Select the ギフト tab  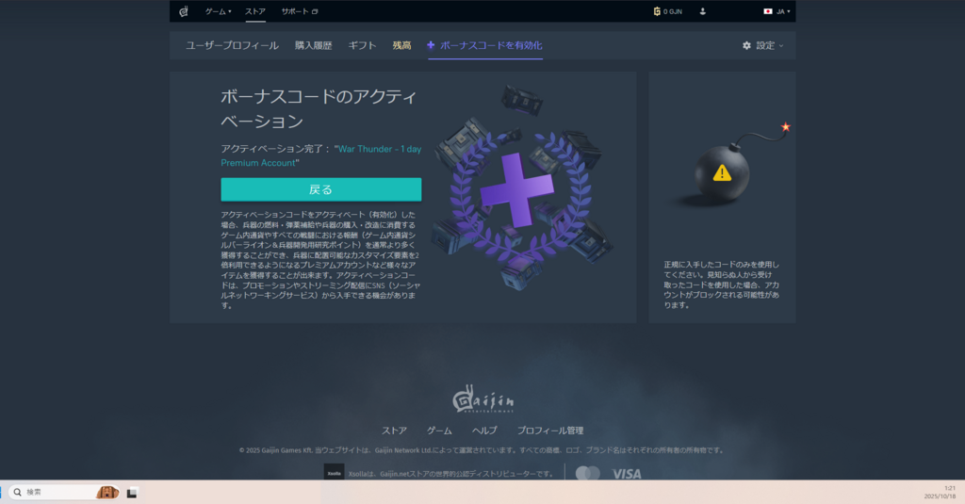pos(362,45)
